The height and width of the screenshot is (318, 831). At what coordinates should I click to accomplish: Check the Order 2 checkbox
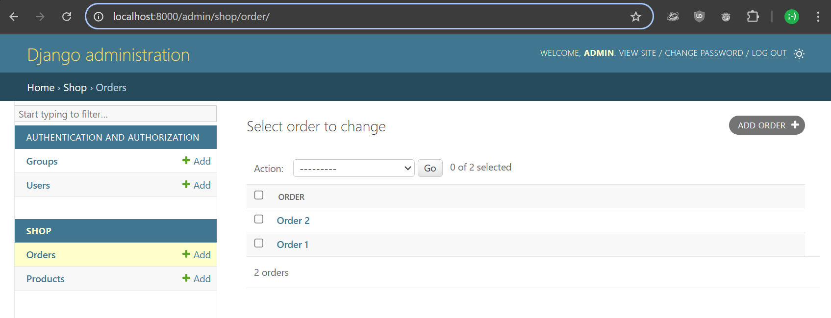click(x=259, y=219)
